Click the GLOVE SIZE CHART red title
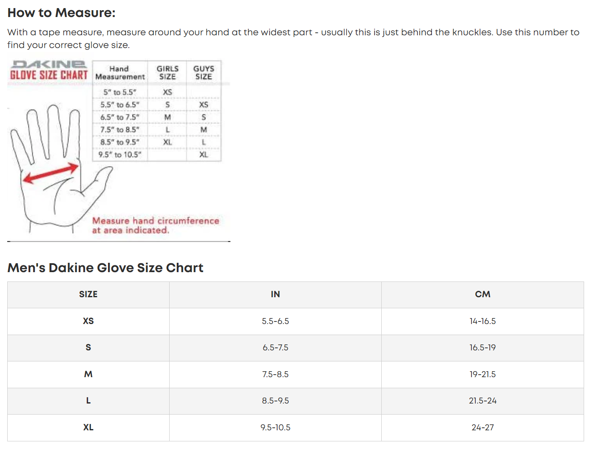Viewport: 596px width, 452px height. [x=49, y=75]
